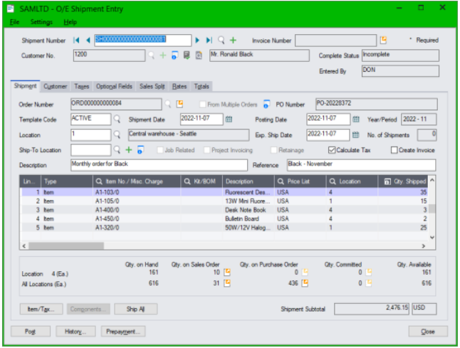Viewport: 460px width, 348px height.
Task: Open Invoice Number drilldown icon
Action: pos(383,40)
